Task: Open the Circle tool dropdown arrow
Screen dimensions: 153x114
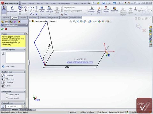Action: (28, 7)
